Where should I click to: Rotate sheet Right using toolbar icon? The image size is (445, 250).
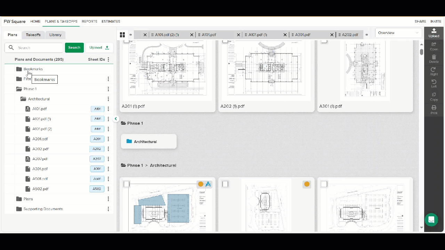point(434,71)
